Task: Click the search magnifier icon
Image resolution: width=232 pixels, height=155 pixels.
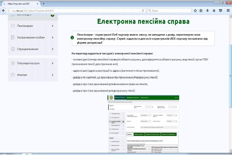Action: (150, 10)
